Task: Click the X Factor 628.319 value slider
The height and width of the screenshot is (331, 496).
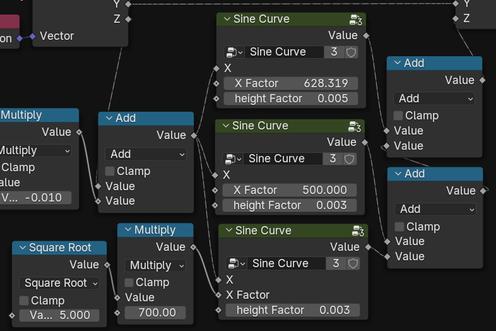Action: click(290, 83)
